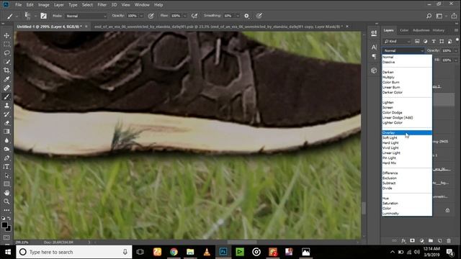Click the foreground color swatch

(4, 225)
